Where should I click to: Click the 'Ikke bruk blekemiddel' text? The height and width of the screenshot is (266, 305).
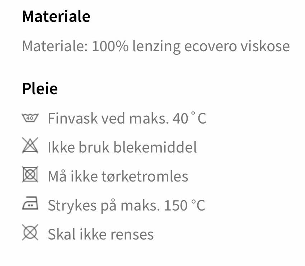pos(122,147)
